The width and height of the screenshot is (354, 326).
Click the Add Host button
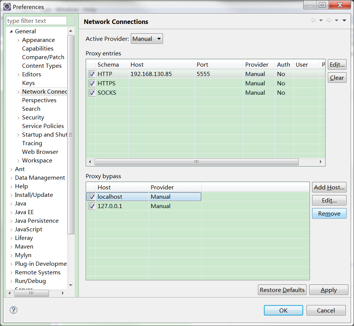click(x=329, y=188)
